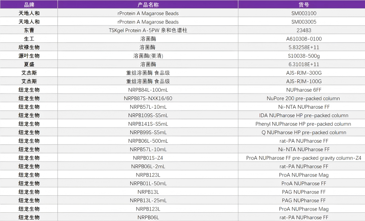Select the 夏盛 brand cell
This screenshot has width=365, height=221.
point(29,64)
